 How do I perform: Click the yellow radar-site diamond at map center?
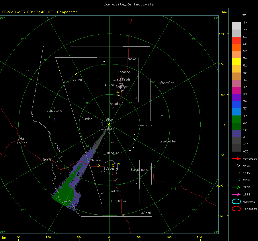(110, 125)
